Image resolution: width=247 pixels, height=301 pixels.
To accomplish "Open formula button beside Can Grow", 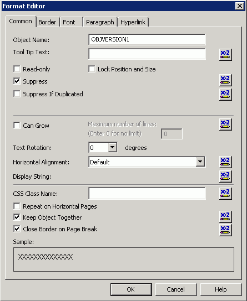I will click(225, 124).
